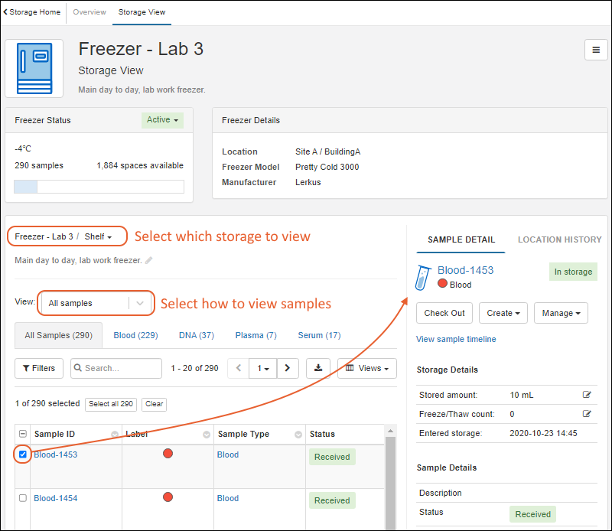
Task: Edit the Stored amount value
Action: click(587, 395)
